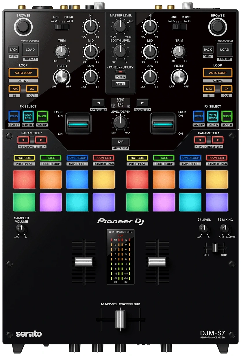Hit the left beat parameter arrow by display

coord(99,102)
